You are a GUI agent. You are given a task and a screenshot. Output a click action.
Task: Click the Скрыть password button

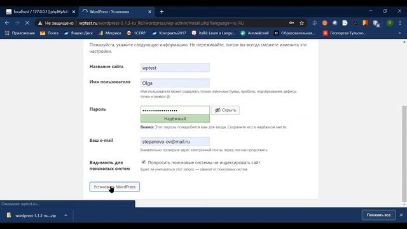225,110
